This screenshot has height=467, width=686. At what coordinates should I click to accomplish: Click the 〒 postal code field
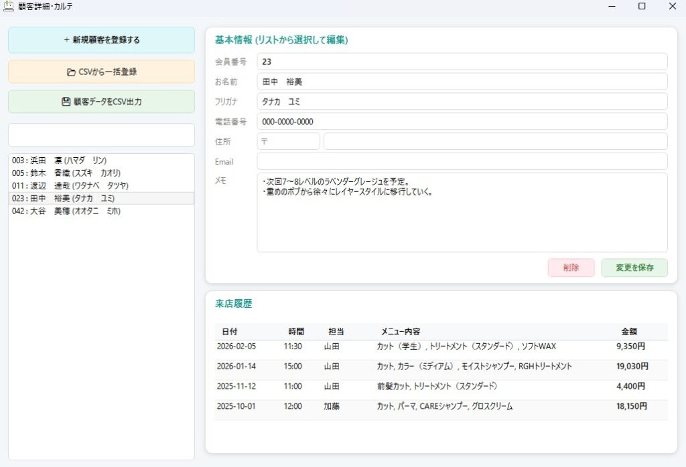click(287, 141)
